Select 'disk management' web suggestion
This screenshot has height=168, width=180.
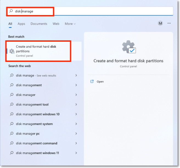coord(44,85)
